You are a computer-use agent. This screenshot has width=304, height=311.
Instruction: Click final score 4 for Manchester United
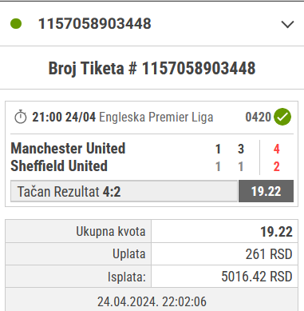point(277,149)
